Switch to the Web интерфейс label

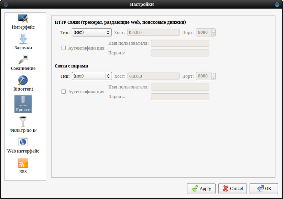pyautogui.click(x=23, y=151)
